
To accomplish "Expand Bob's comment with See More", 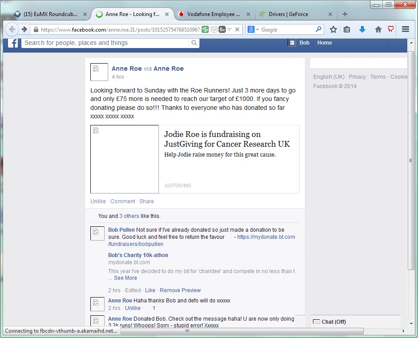I will [125, 278].
